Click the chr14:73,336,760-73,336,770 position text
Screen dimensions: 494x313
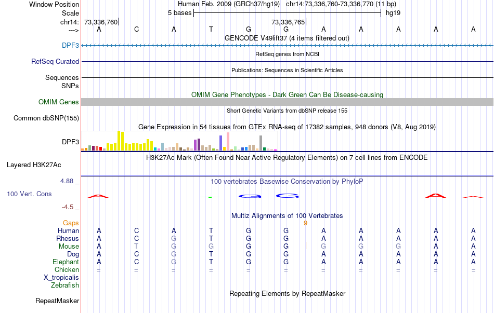click(x=330, y=4)
